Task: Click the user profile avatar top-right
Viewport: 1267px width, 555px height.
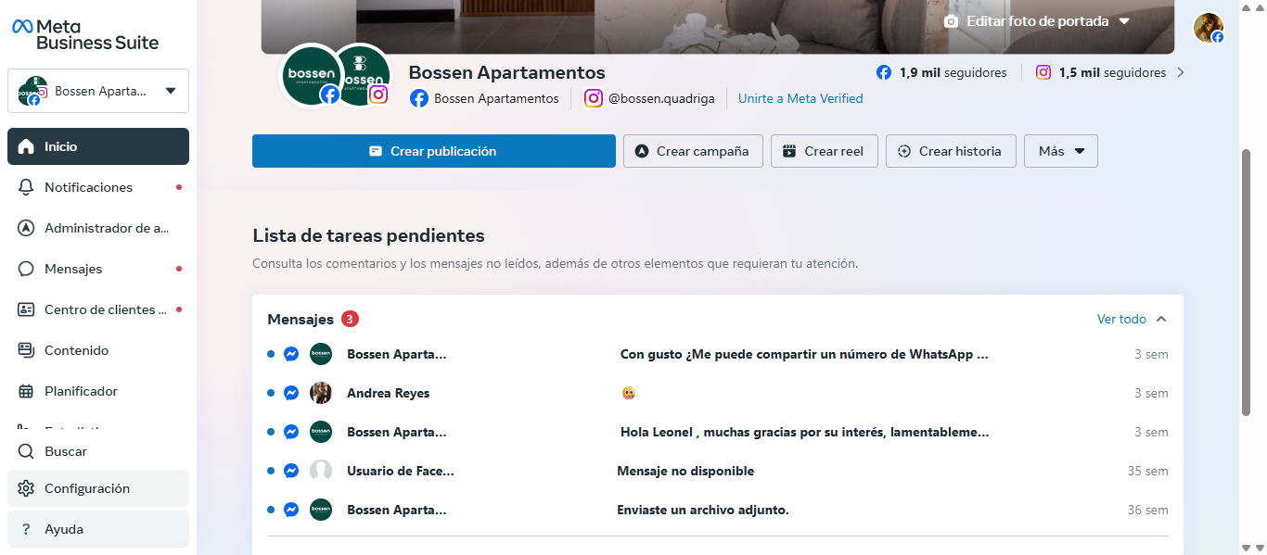Action: [x=1208, y=28]
